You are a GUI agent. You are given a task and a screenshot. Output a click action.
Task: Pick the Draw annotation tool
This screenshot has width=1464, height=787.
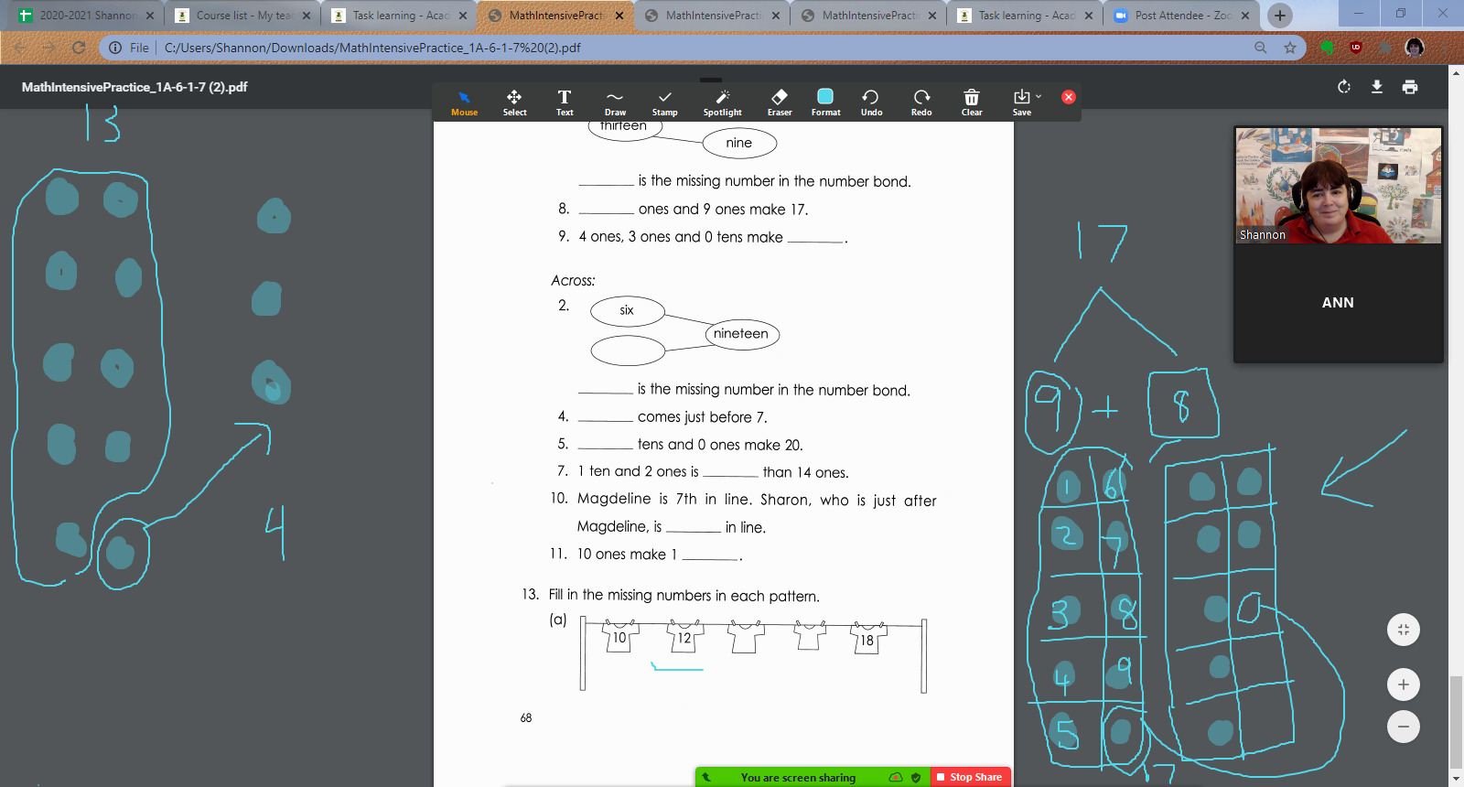615,102
